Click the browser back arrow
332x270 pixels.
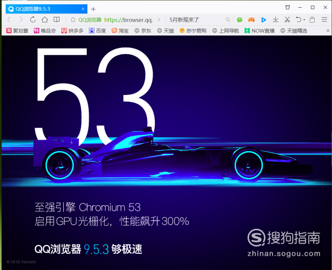coord(9,20)
